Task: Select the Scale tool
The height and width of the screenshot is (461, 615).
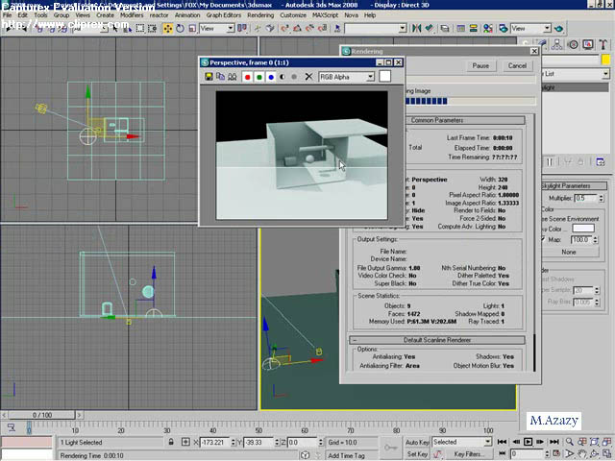Action: point(192,29)
